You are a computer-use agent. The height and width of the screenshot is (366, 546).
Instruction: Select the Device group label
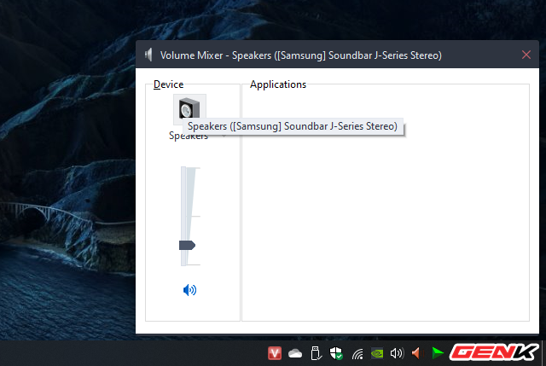click(x=169, y=84)
